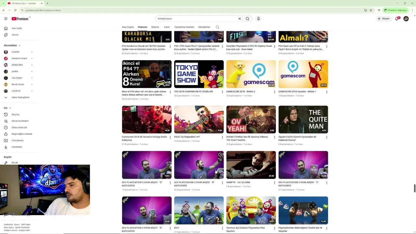Open ikinci el PS4 alırken thumbnail

147,74
